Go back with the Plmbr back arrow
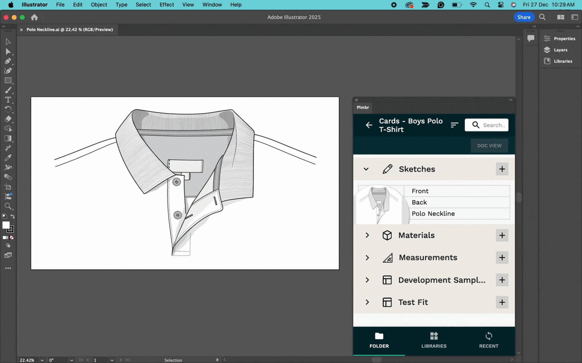This screenshot has width=582, height=363. pos(369,125)
